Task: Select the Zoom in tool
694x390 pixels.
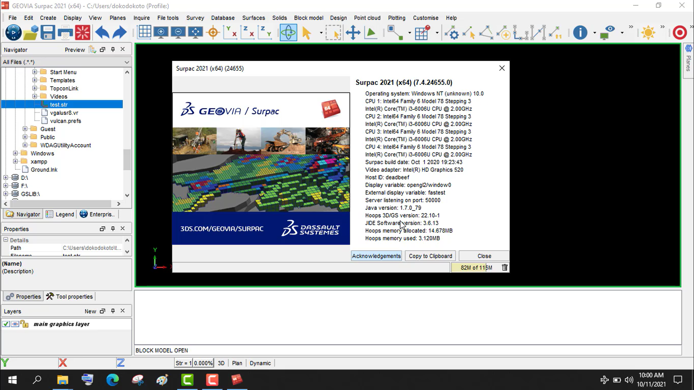Action: point(161,32)
